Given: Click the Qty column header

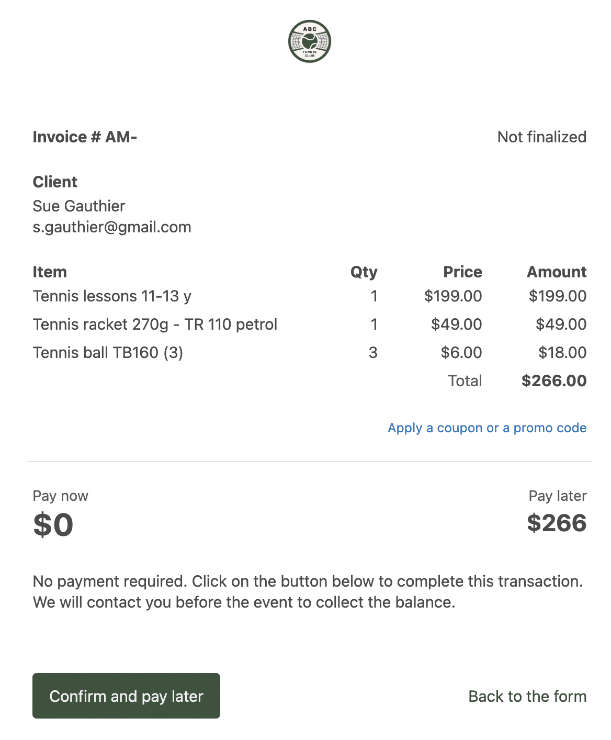Looking at the screenshot, I should tap(364, 272).
